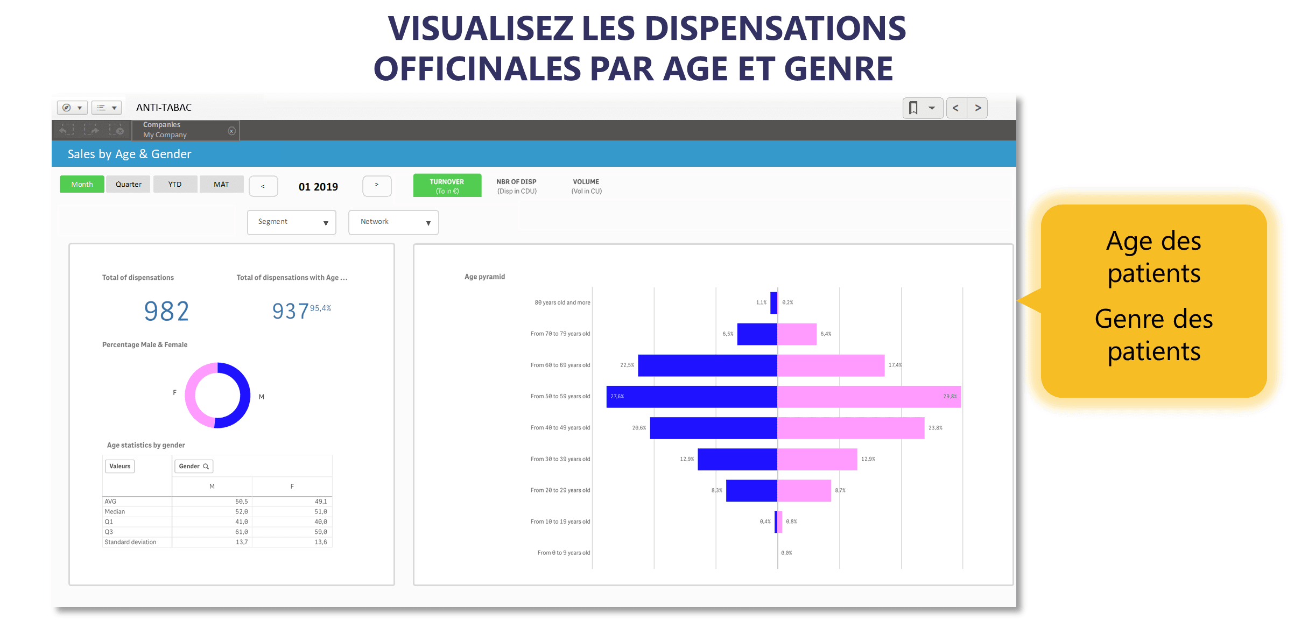
Task: Open the compass navigation menu
Action: [x=72, y=108]
